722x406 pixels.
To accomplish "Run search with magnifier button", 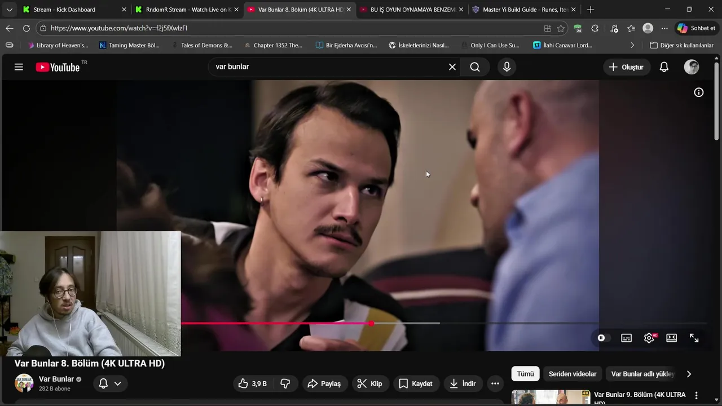I will pyautogui.click(x=475, y=67).
